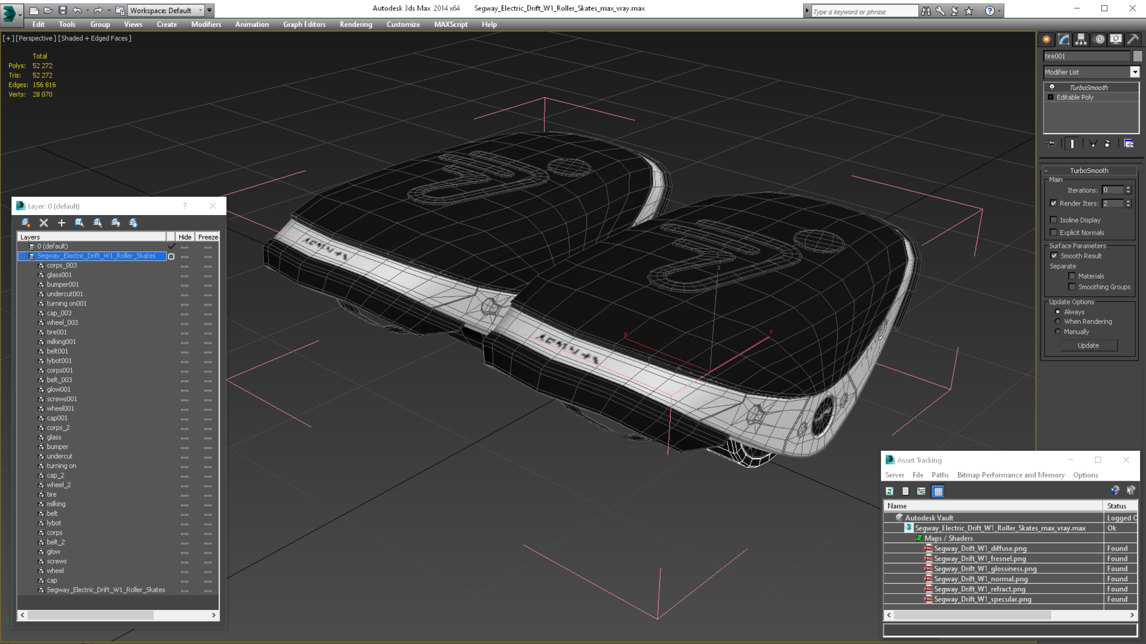Open Bitmap Performance and Memory menu
Screen dimensions: 1146x644
pyautogui.click(x=1011, y=475)
